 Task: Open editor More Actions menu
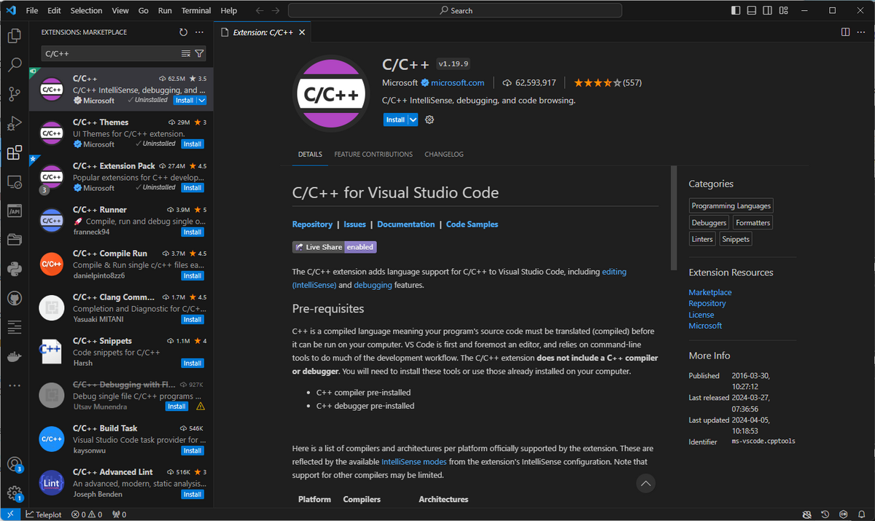862,32
